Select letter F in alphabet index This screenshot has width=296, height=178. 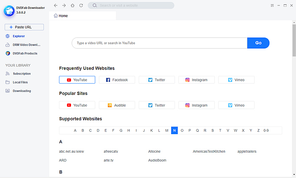pos(113,130)
